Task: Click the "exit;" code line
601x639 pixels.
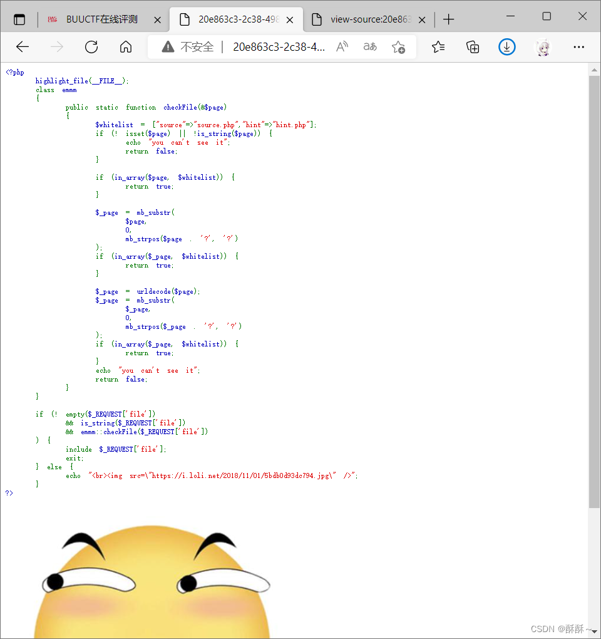Action: point(74,458)
